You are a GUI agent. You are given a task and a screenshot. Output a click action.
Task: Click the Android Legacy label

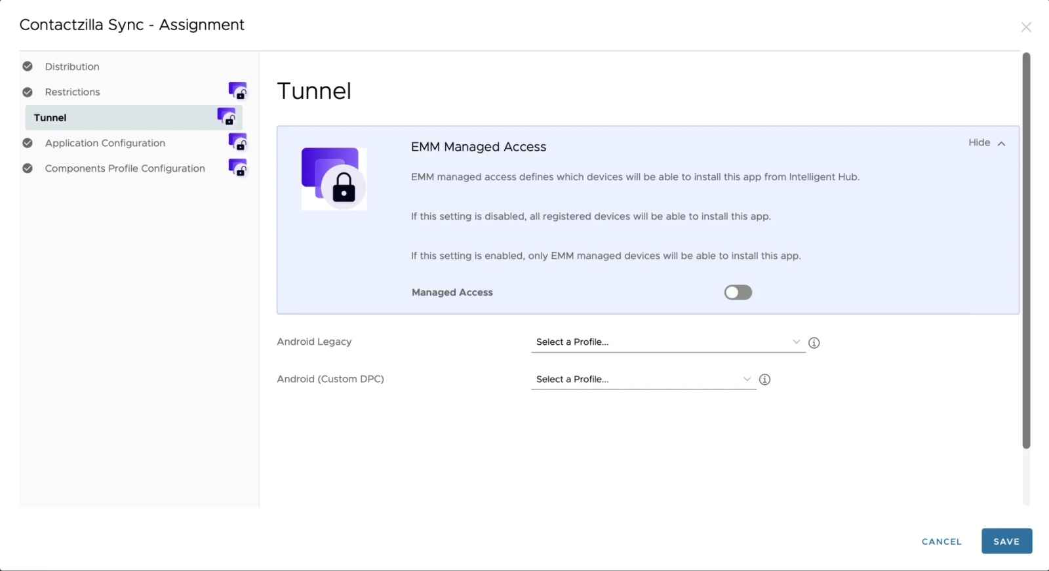point(314,342)
